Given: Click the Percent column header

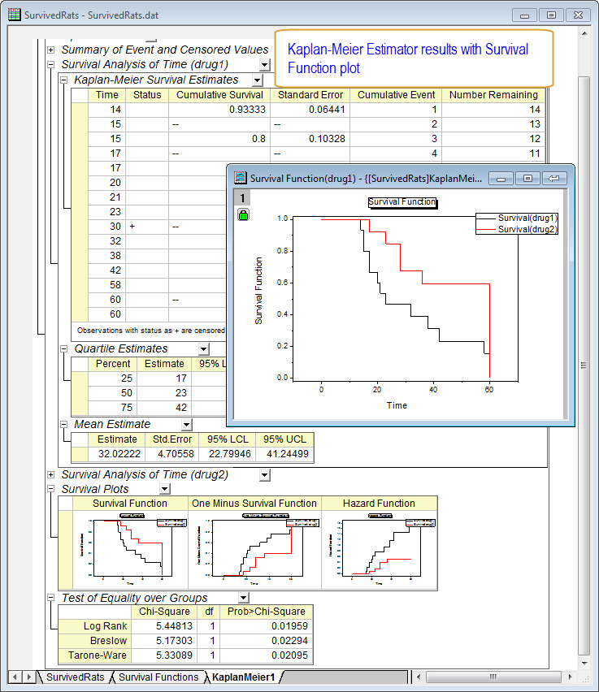Looking at the screenshot, I should [x=113, y=364].
